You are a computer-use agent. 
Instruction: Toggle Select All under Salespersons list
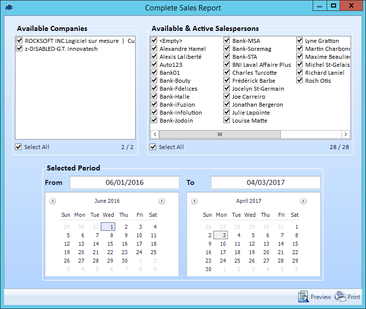click(154, 147)
